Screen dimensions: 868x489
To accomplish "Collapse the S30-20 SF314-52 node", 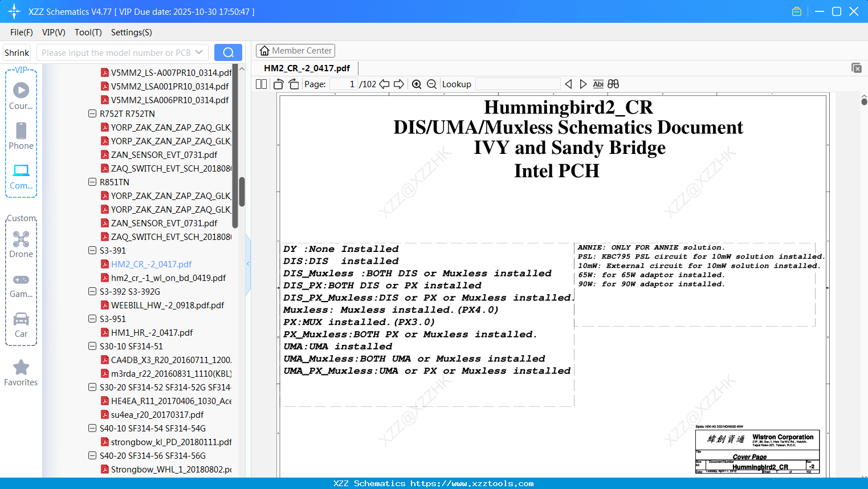I will click(x=92, y=387).
